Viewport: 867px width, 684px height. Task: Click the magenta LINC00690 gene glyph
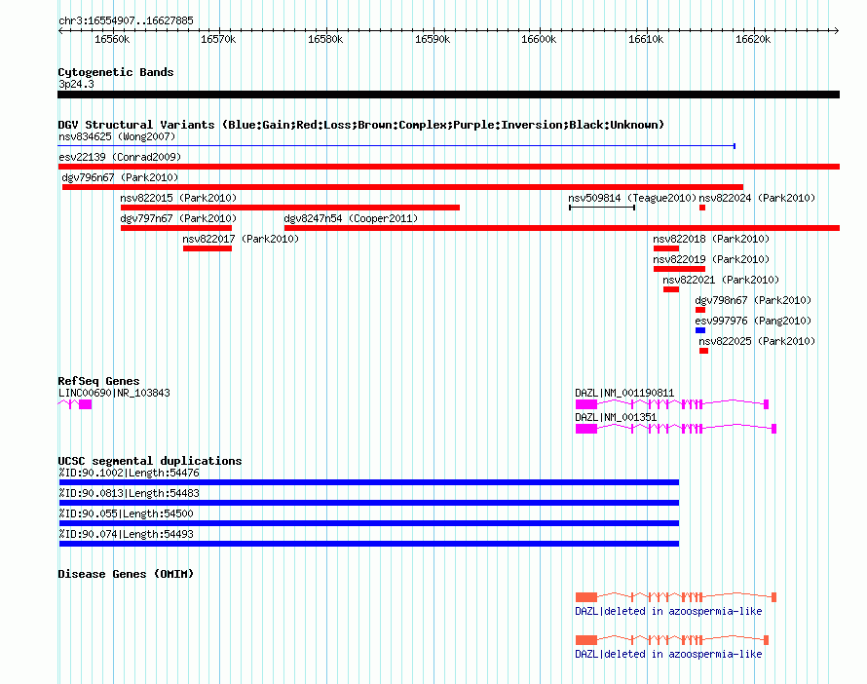point(75,404)
